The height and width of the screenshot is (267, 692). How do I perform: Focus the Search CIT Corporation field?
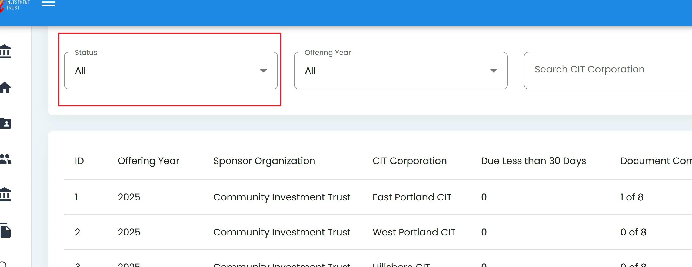[x=605, y=70]
